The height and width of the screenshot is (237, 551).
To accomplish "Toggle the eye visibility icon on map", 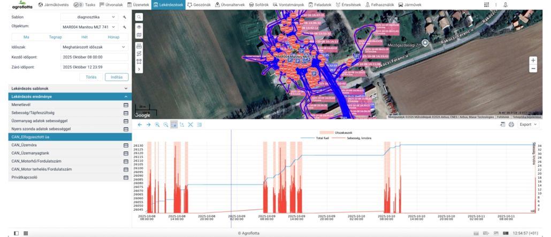I will 139,27.
